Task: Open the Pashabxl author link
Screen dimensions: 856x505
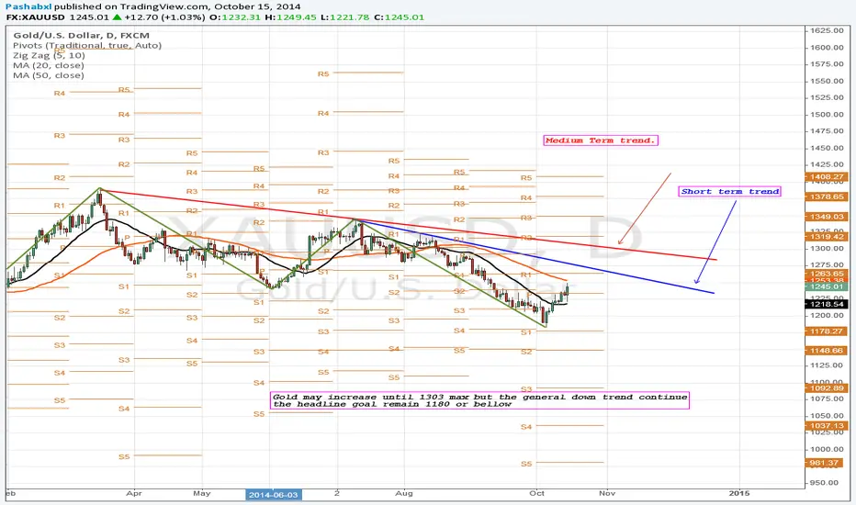Action: pyautogui.click(x=28, y=6)
